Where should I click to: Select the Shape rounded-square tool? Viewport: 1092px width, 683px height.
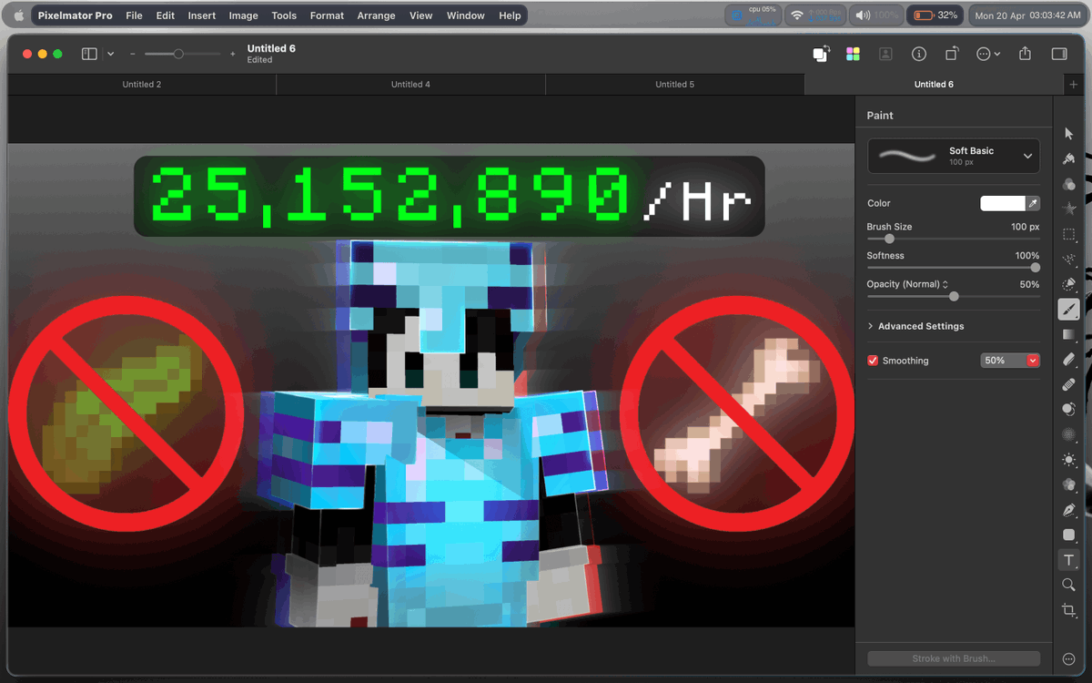click(1069, 535)
